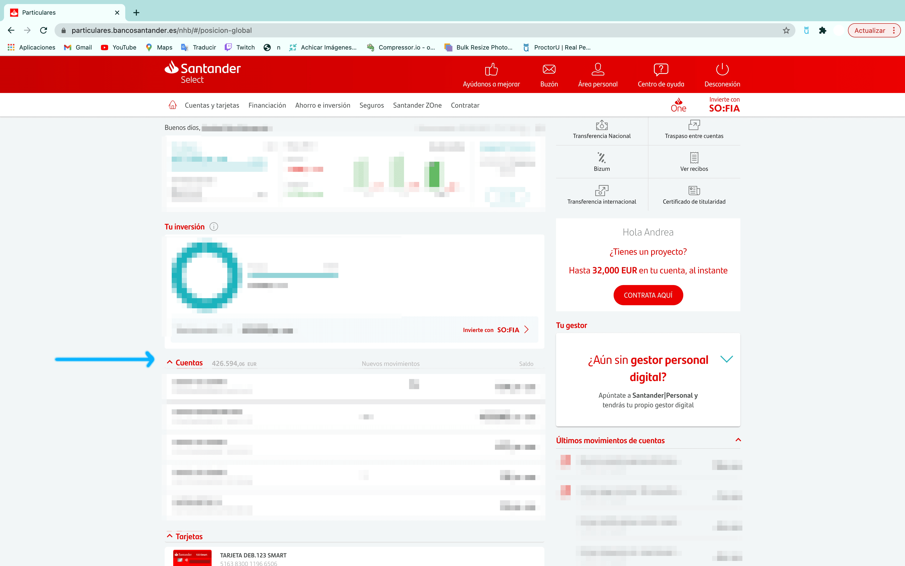The height and width of the screenshot is (566, 905).
Task: Open Traducir bookmark
Action: (x=198, y=47)
